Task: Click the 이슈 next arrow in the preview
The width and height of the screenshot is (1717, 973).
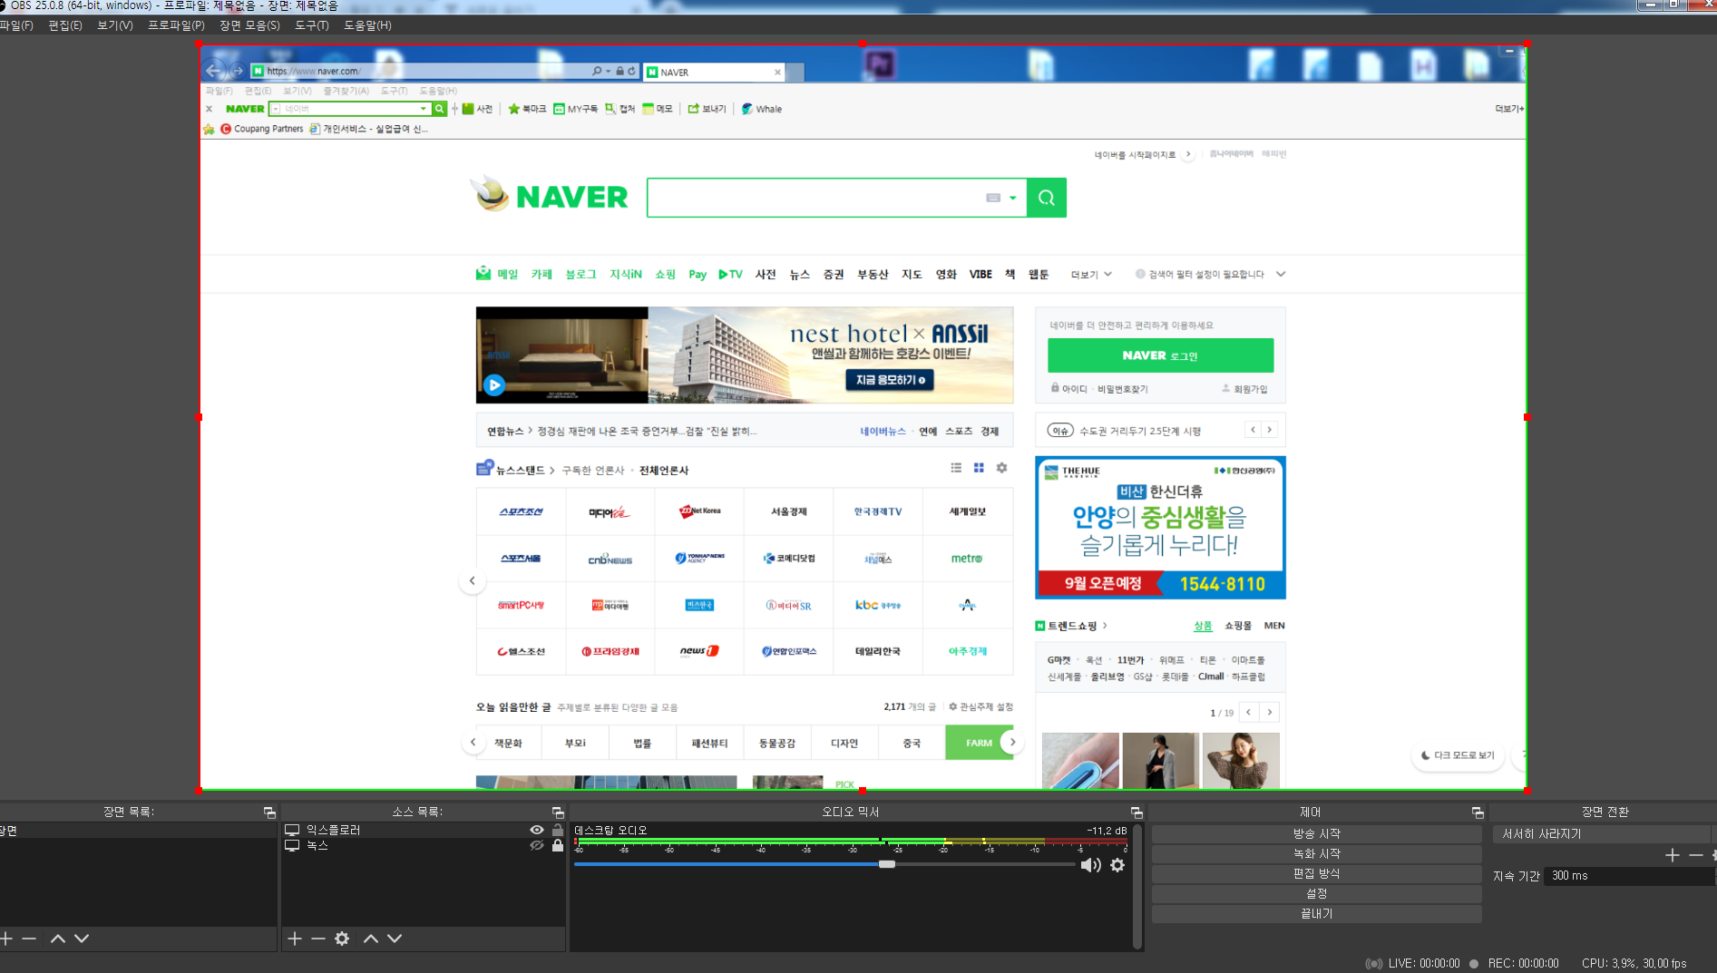Action: tap(1270, 430)
